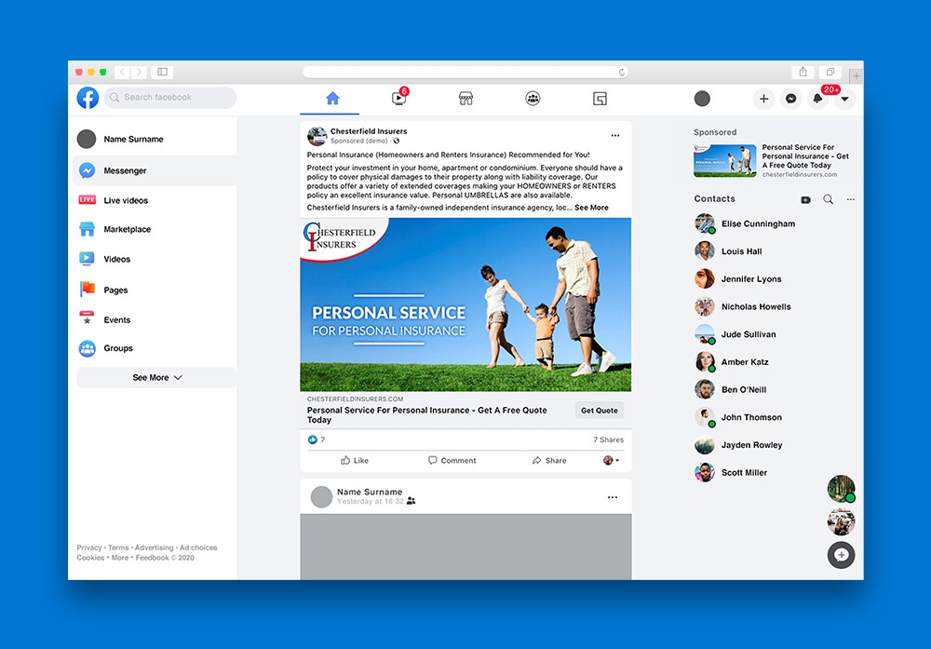Expand See More in sidebar

point(156,378)
